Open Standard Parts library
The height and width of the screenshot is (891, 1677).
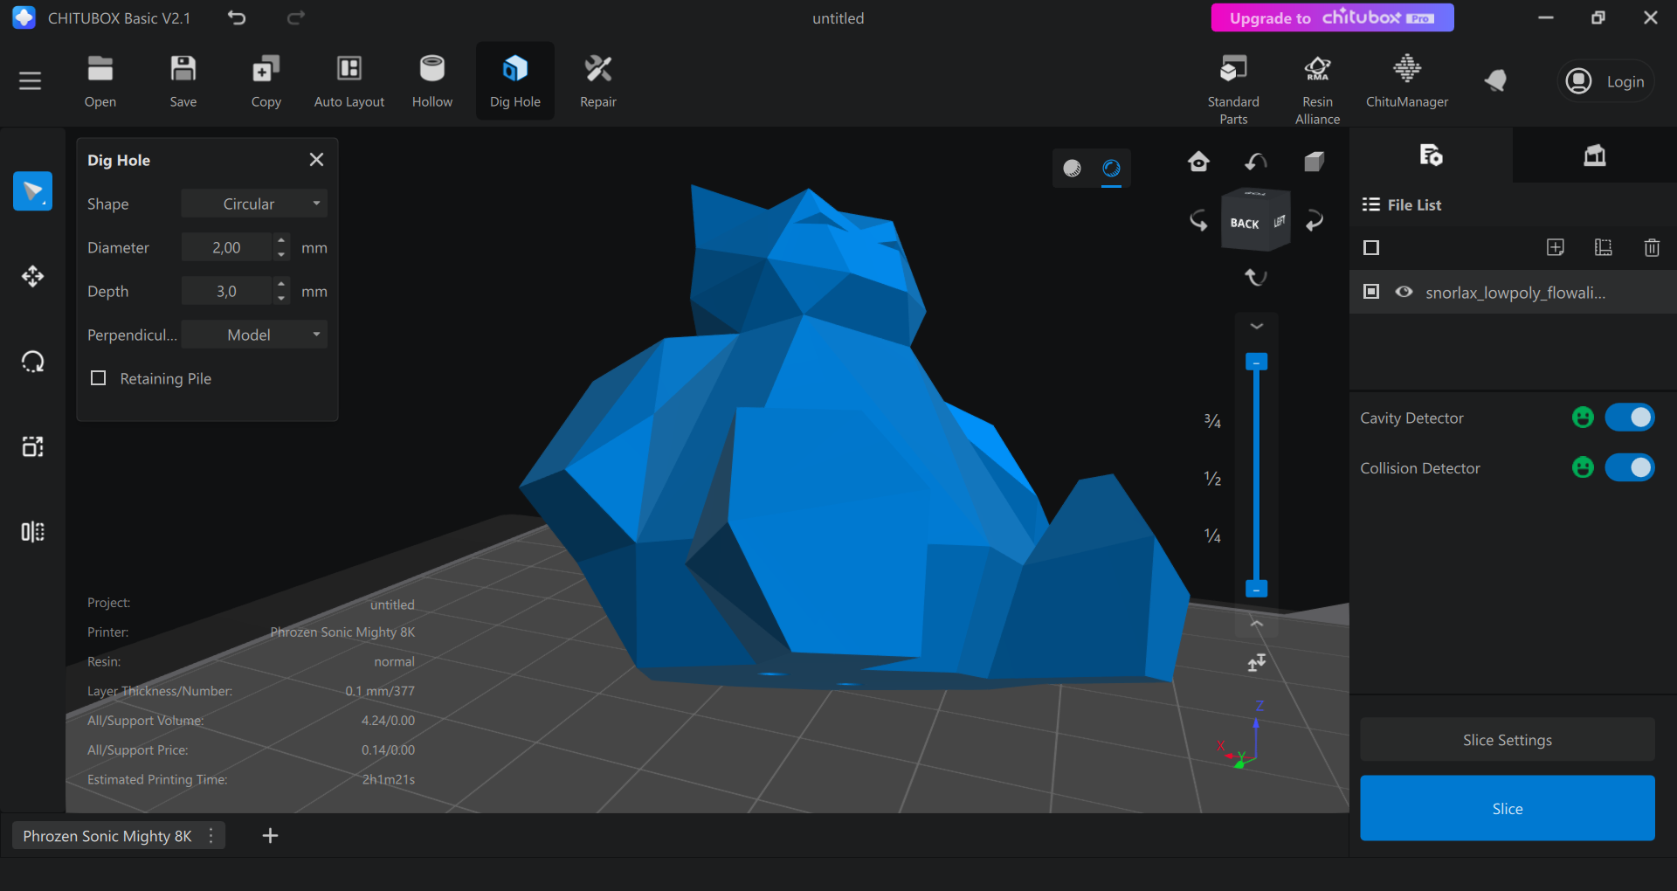tap(1233, 87)
